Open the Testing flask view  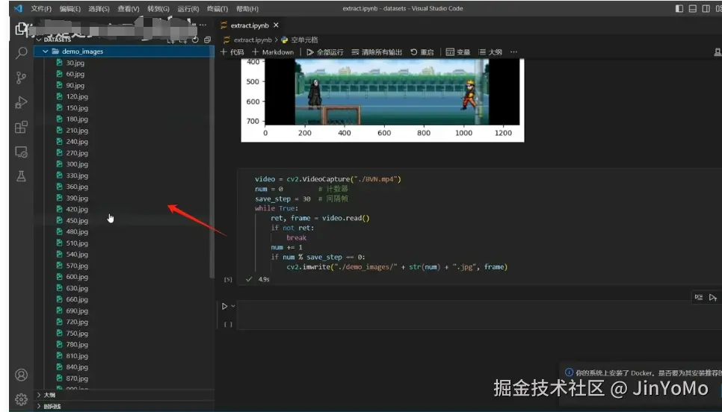coord(21,176)
